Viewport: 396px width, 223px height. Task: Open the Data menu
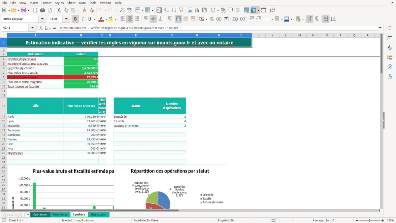pos(82,3)
